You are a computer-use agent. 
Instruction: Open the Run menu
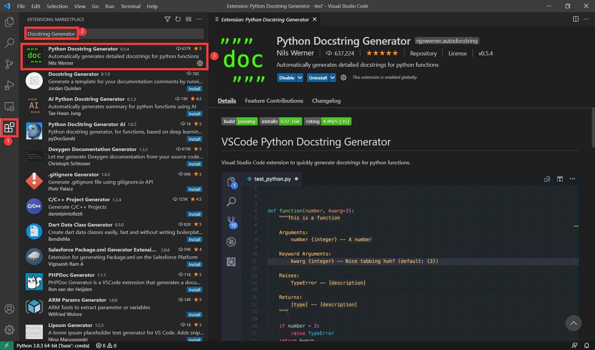coord(110,6)
